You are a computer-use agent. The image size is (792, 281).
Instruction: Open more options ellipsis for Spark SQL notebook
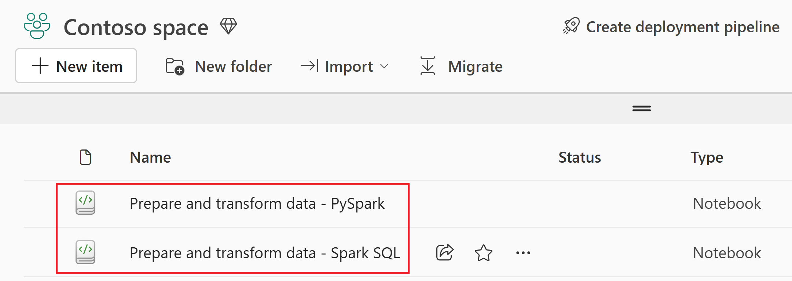point(523,253)
